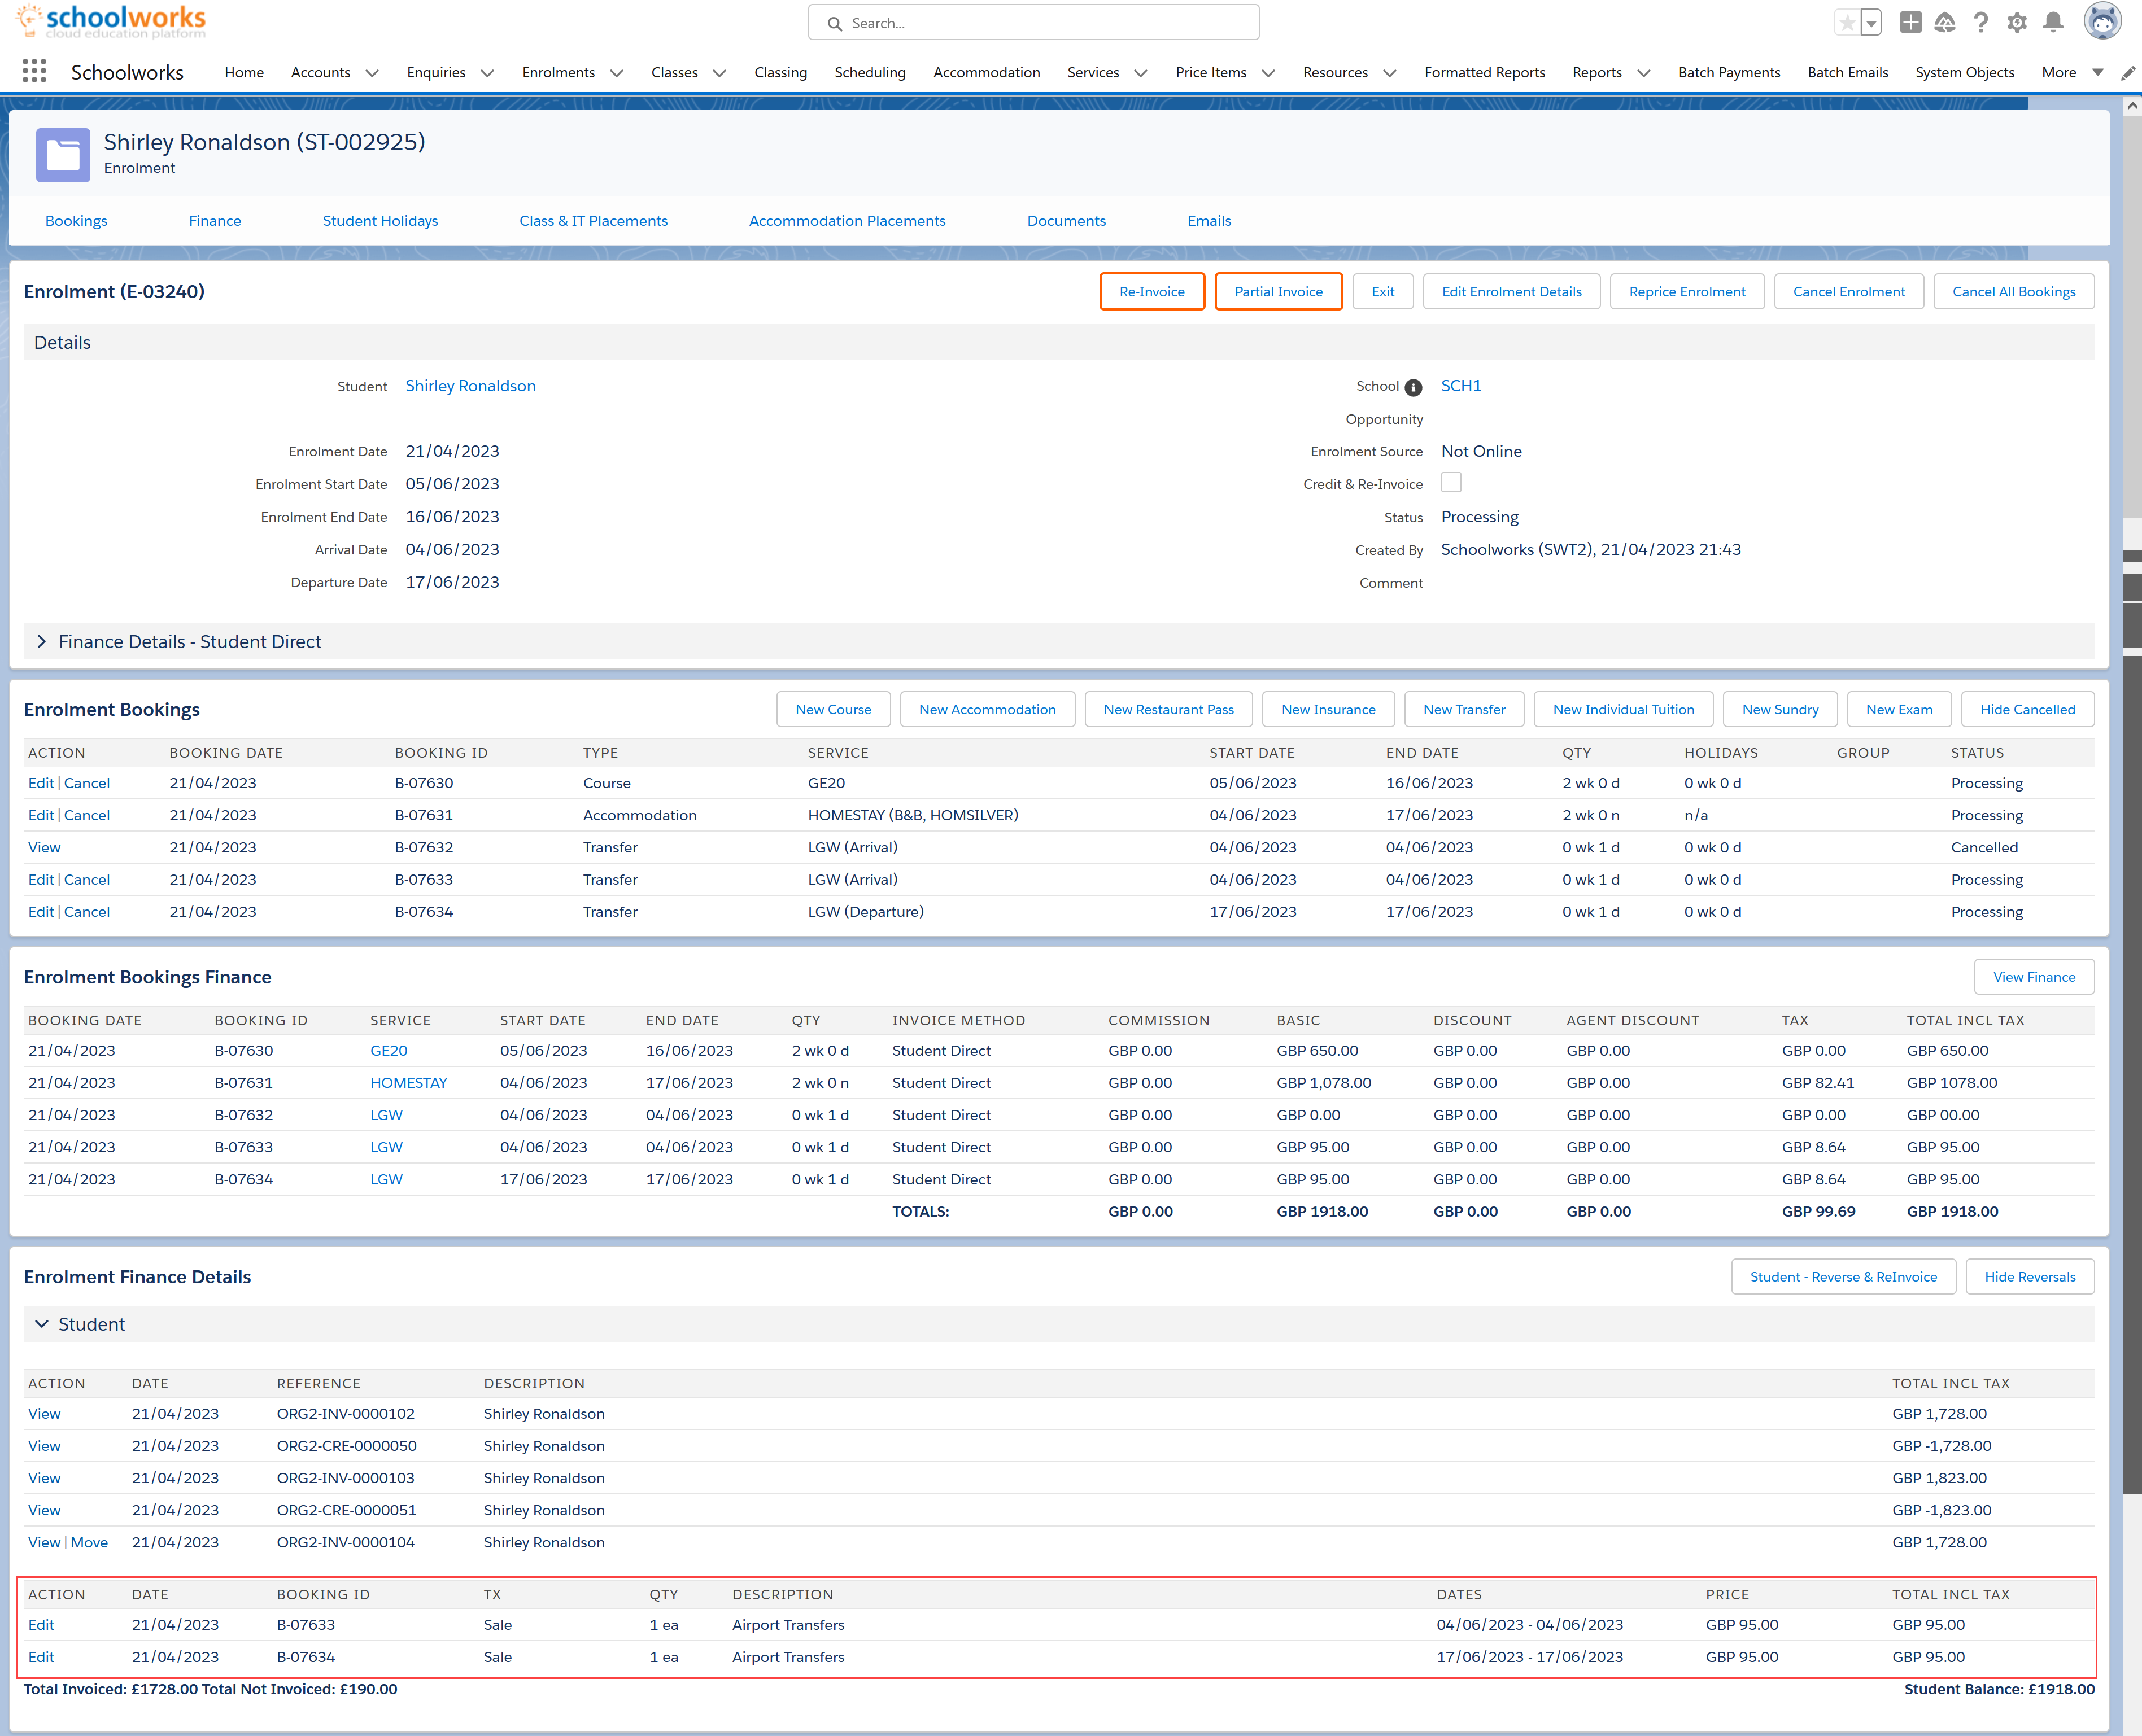The image size is (2142, 1736).
Task: Toggle the Credit & Re-Invoice checkbox
Action: tap(1451, 483)
